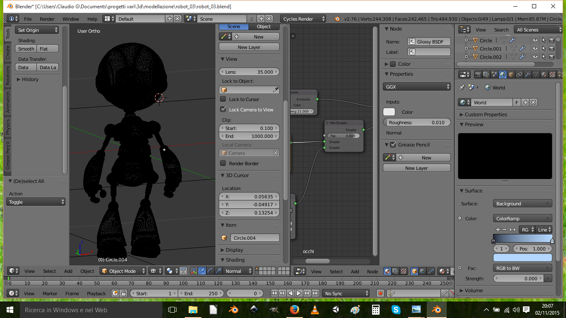Select the compositing node tree type icon
The image size is (566, 318).
click(396, 271)
